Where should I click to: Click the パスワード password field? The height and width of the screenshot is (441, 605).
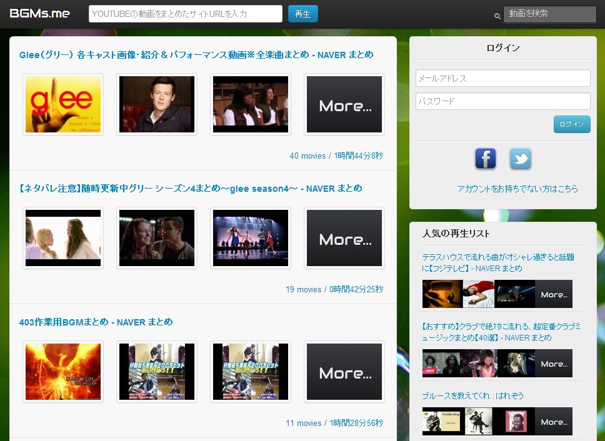tap(502, 101)
